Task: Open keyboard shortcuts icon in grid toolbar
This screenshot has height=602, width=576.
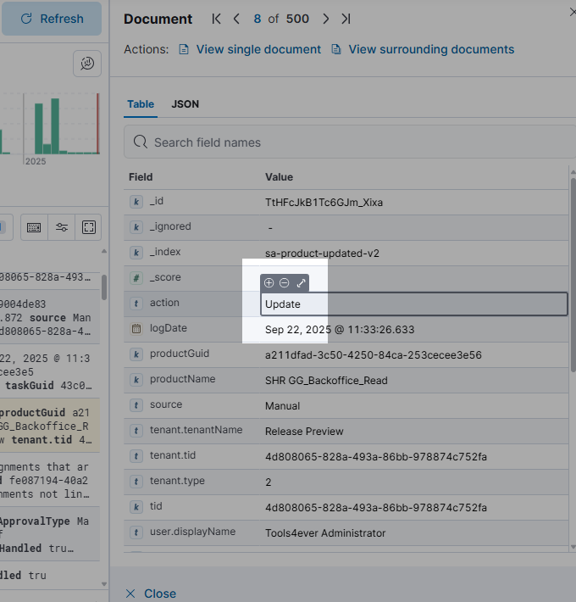Action: [34, 227]
